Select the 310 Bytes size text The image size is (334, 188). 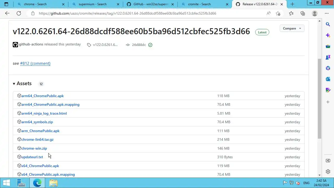coord(225,157)
